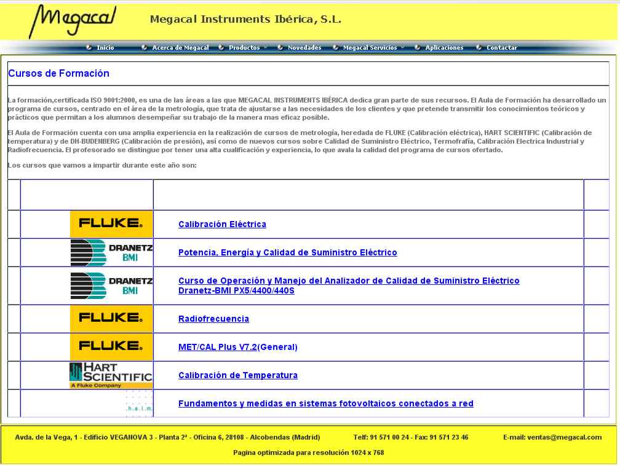Screen dimensions: 620x466
Task: Click the bullet icon before Aplicaciones
Action: click(417, 47)
